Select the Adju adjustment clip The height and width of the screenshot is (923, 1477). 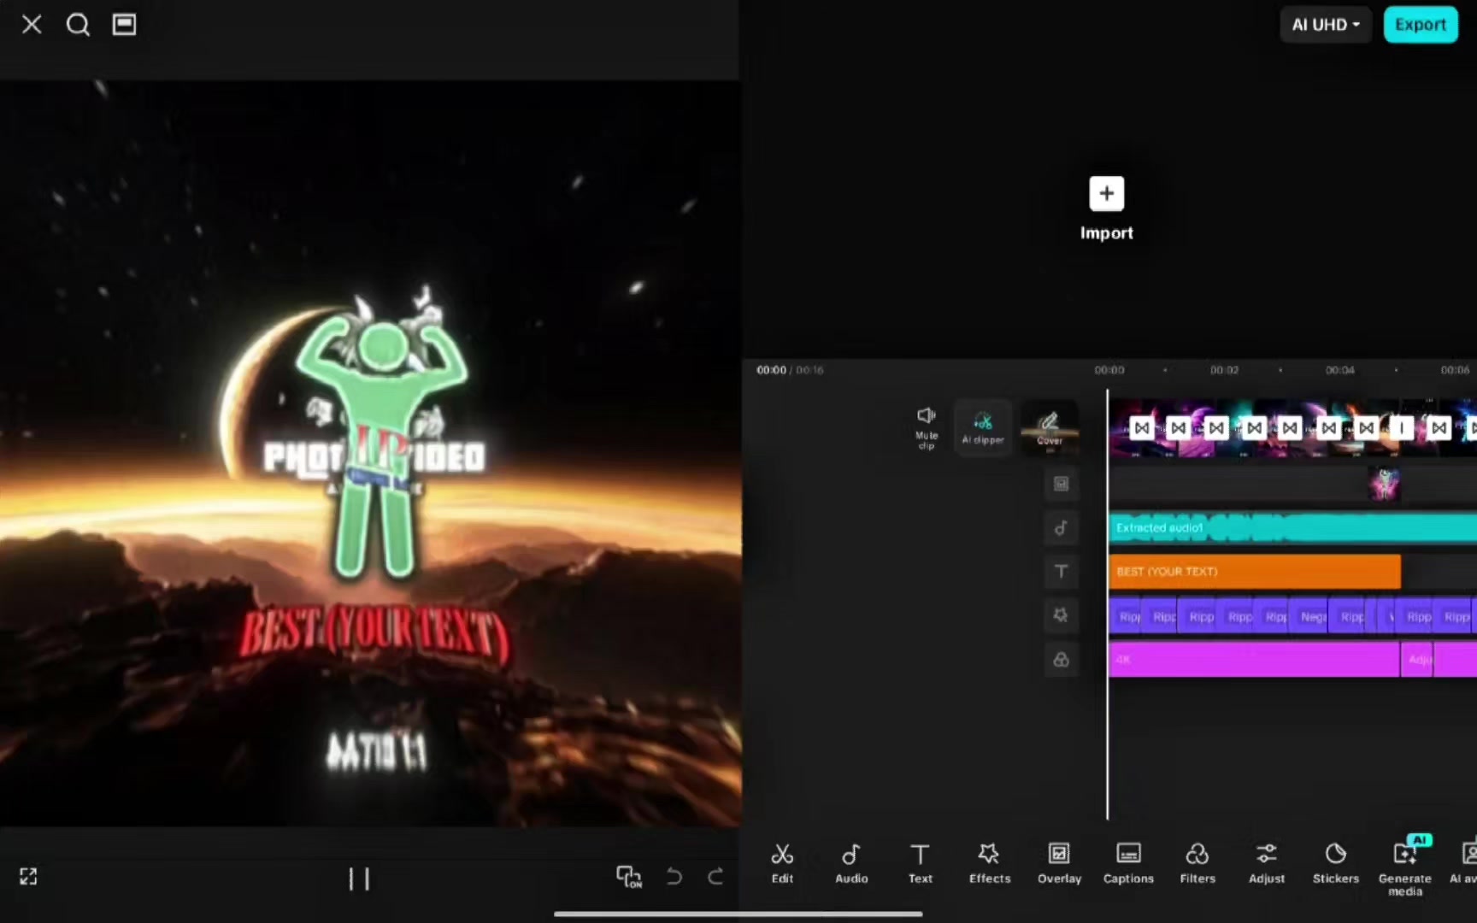pyautogui.click(x=1417, y=660)
